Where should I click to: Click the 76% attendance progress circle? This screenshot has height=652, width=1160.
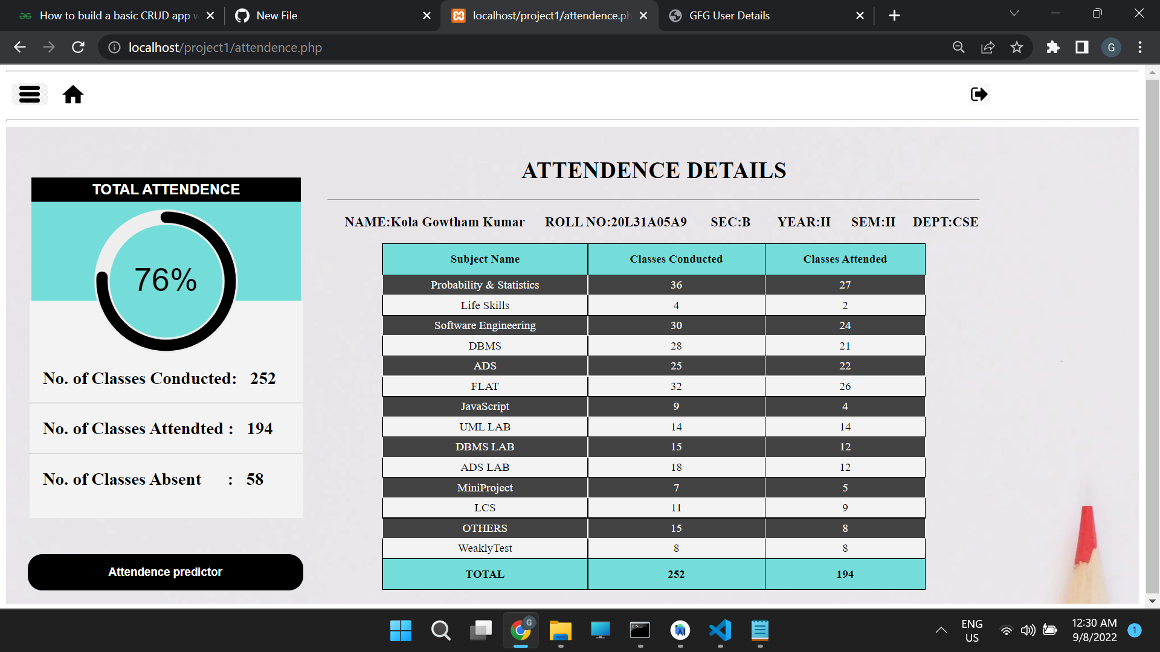coord(166,281)
